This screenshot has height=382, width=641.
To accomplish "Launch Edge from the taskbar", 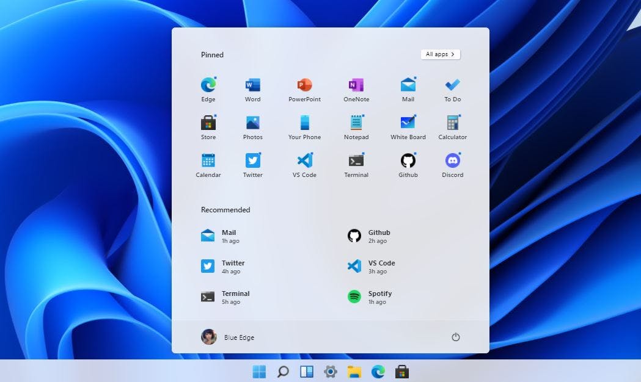I will pyautogui.click(x=378, y=372).
